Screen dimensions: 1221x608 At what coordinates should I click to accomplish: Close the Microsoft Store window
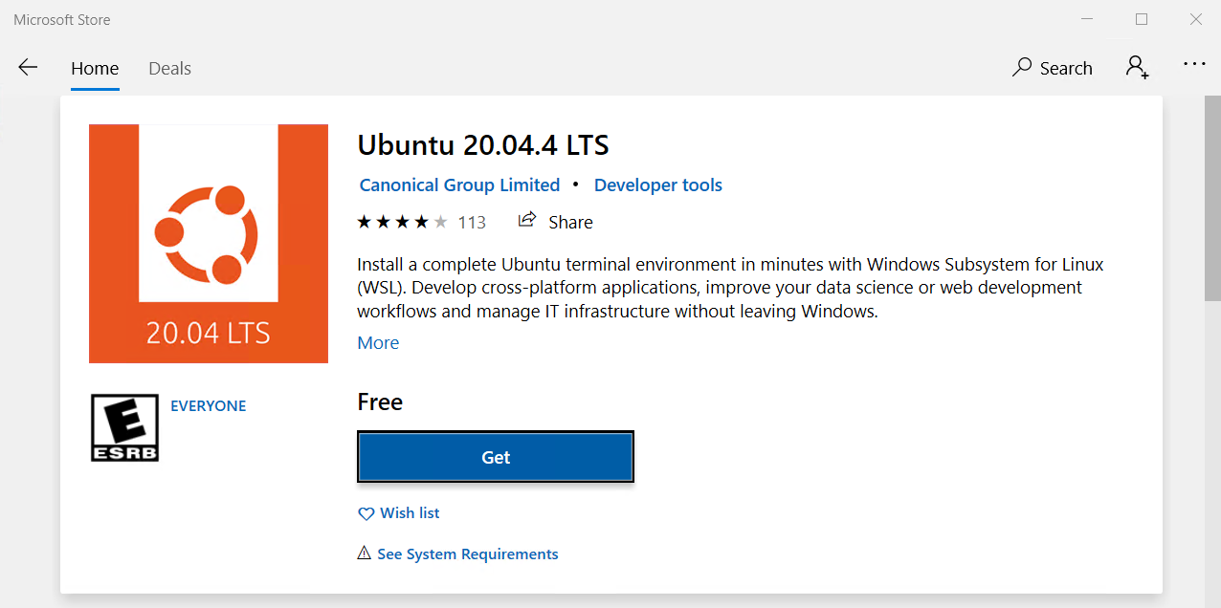point(1195,19)
